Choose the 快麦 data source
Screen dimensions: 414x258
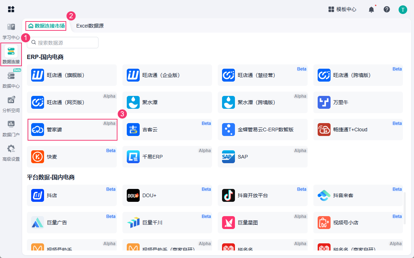point(72,157)
